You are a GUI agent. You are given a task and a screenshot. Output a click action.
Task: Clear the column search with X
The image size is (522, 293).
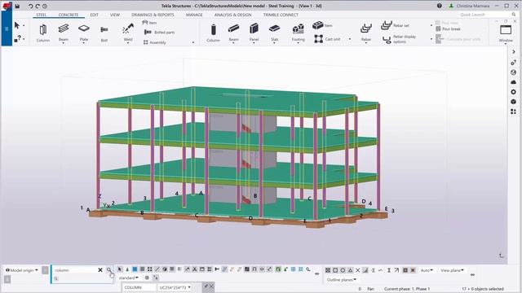coord(100,270)
